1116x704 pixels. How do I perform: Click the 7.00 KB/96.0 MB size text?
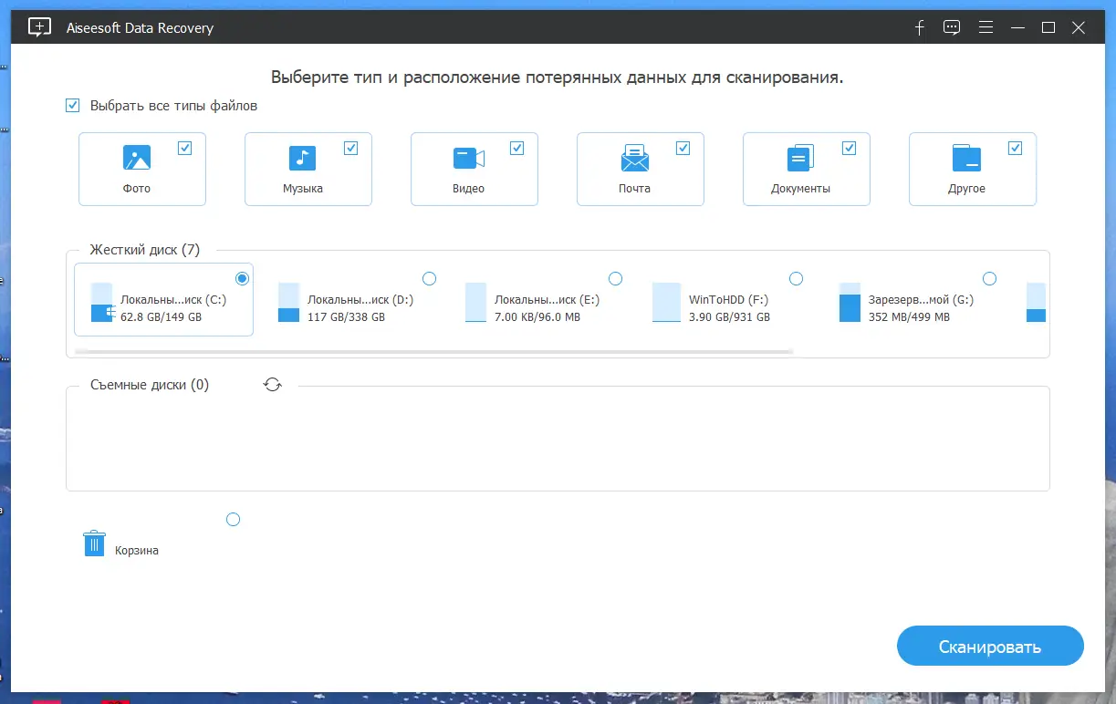[537, 317]
